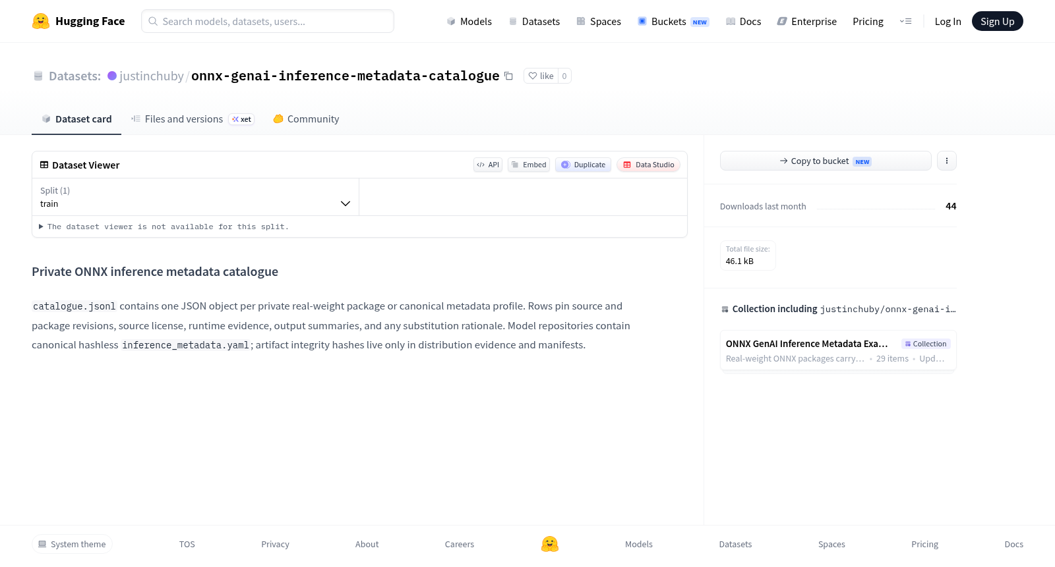Click the Datasets breadcrumb label
This screenshot has height=567, width=1055.
(x=75, y=76)
